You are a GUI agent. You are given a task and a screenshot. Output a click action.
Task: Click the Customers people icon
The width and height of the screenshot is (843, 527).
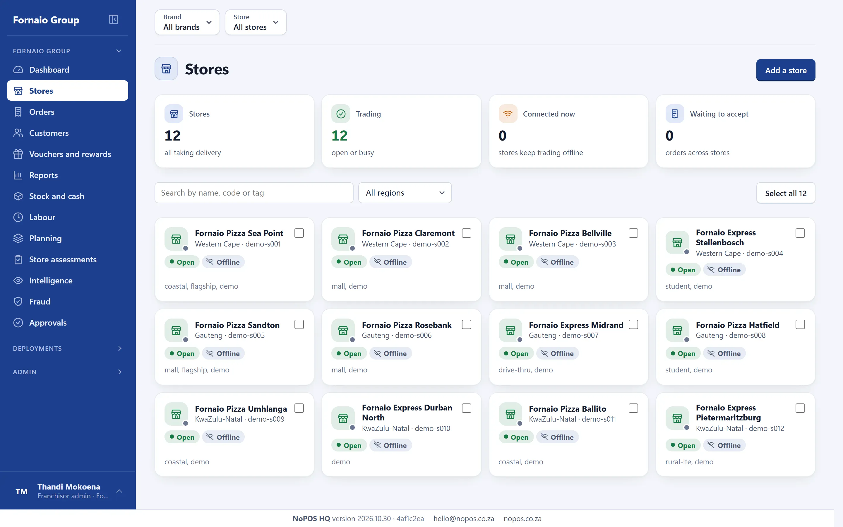pyautogui.click(x=18, y=133)
